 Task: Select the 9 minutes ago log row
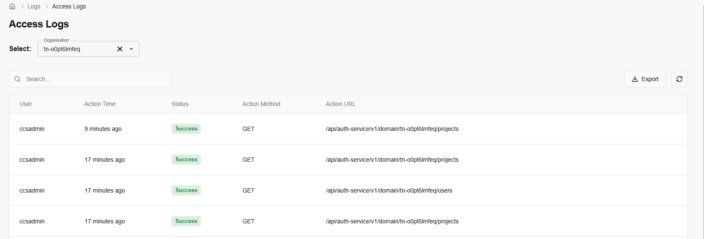(103, 129)
